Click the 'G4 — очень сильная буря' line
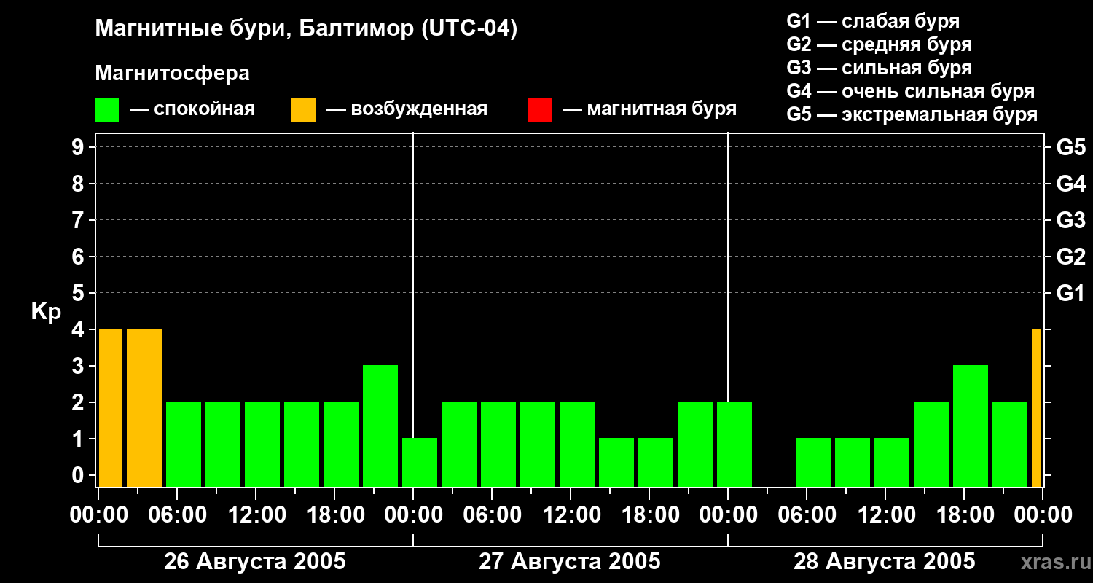This screenshot has height=583, width=1093. pos(911,91)
